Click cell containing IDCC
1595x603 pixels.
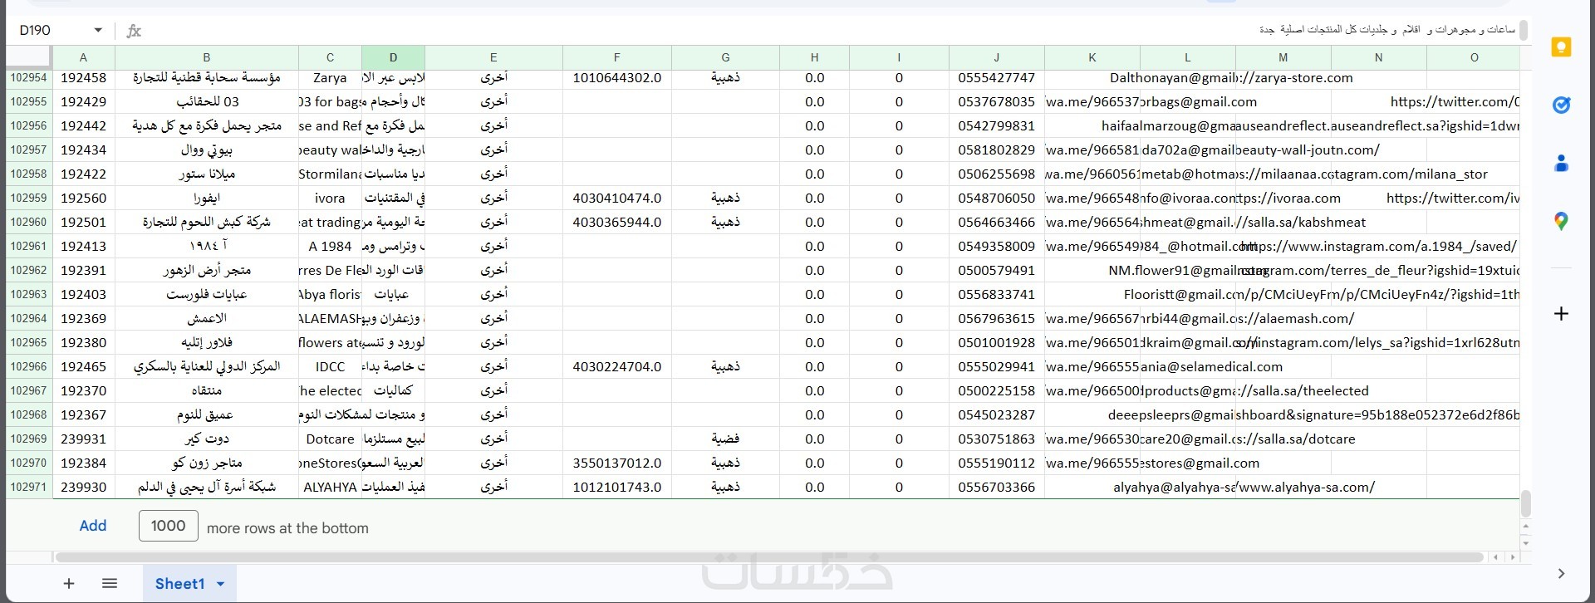[331, 367]
